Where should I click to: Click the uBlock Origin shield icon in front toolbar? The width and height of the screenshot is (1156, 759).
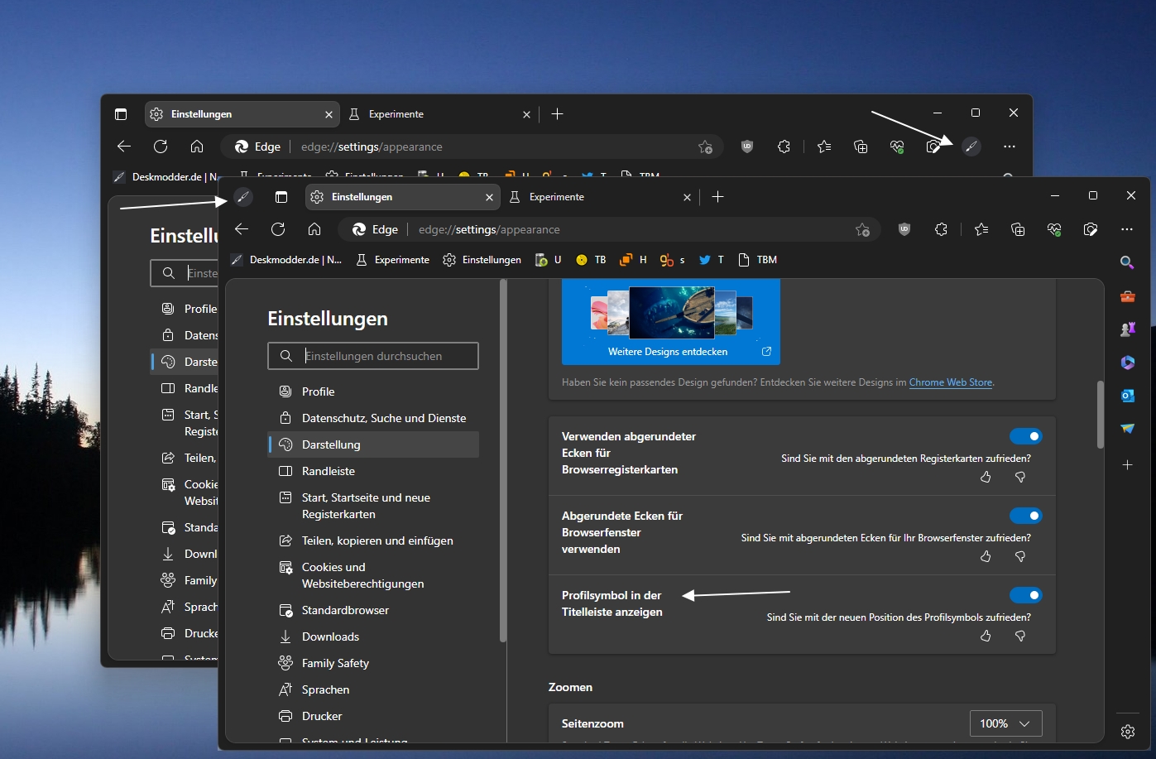(904, 229)
